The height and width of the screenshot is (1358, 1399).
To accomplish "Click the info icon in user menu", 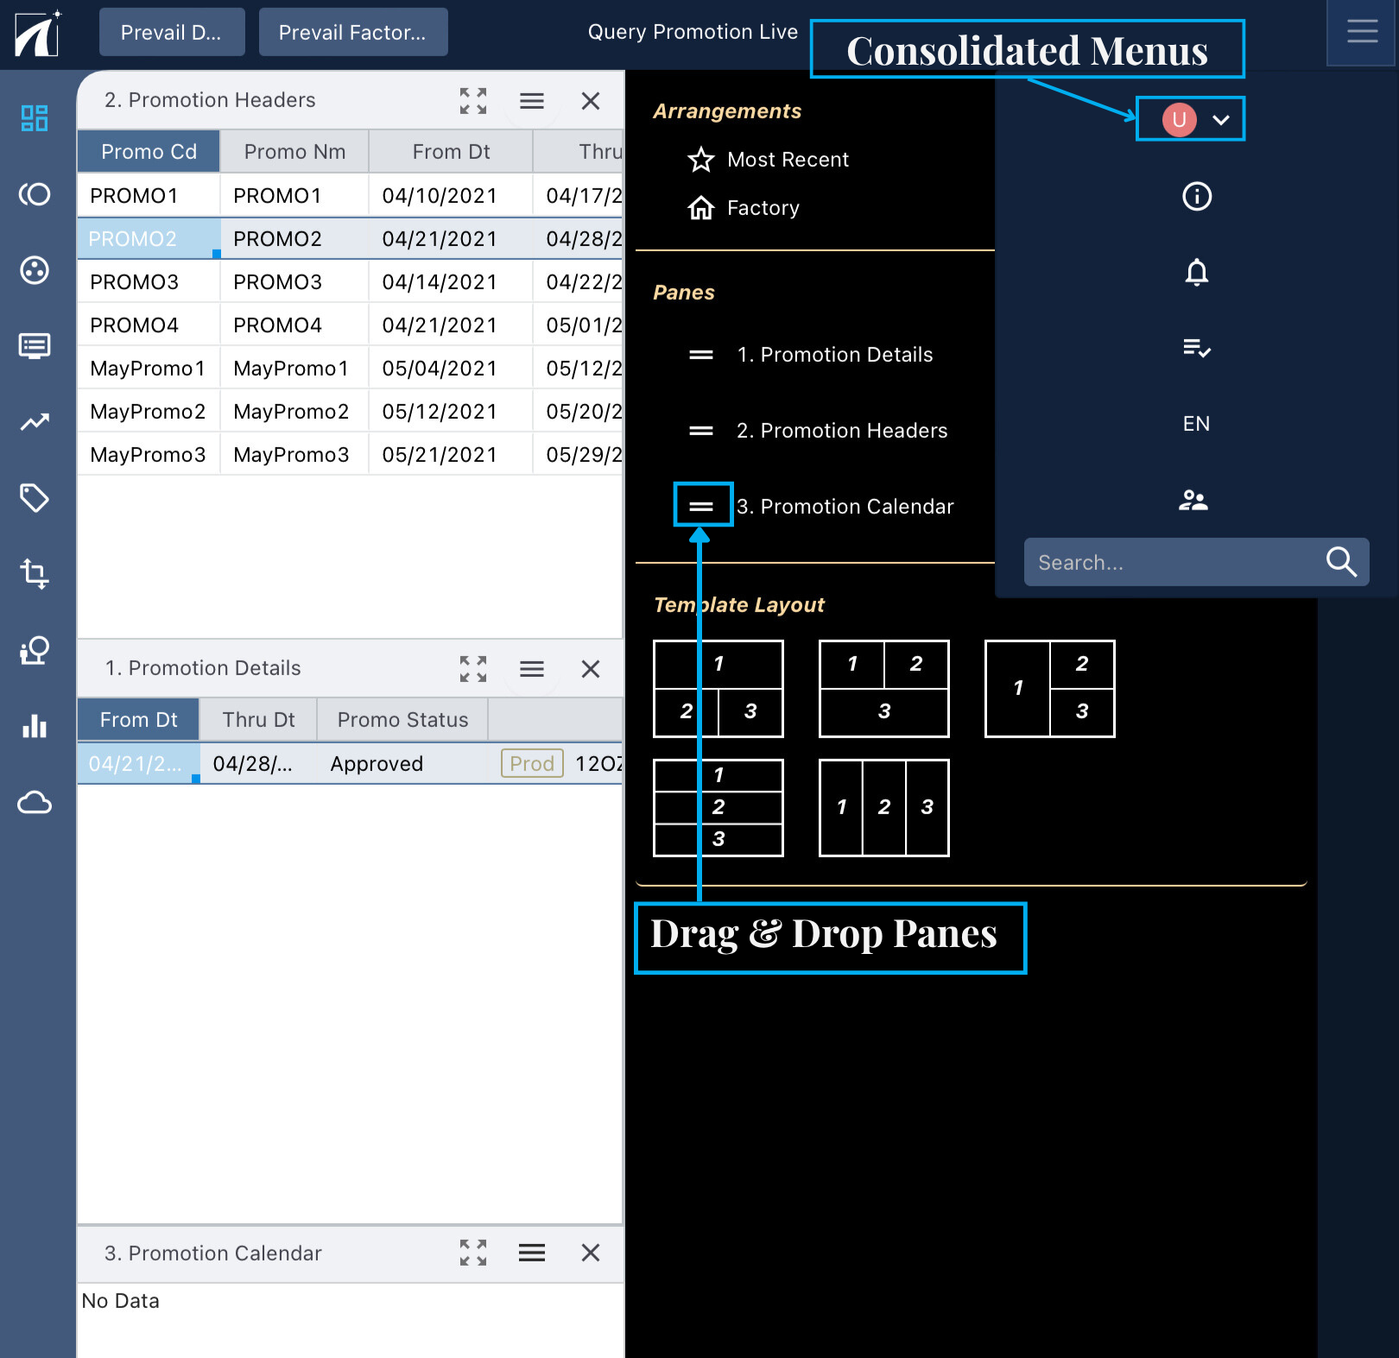I will coord(1196,197).
